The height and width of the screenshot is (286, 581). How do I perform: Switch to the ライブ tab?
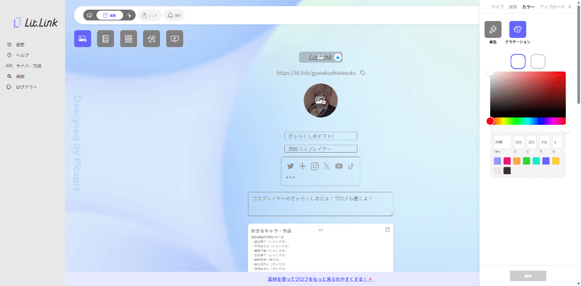497,7
